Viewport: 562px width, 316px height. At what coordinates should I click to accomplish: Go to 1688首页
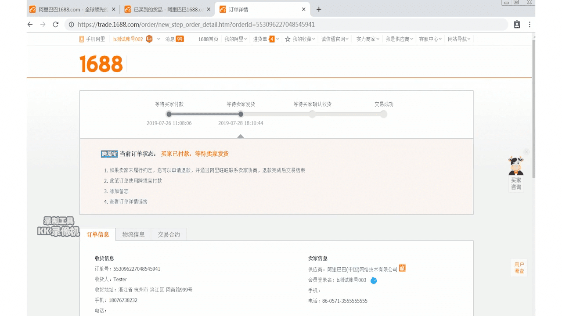208,39
